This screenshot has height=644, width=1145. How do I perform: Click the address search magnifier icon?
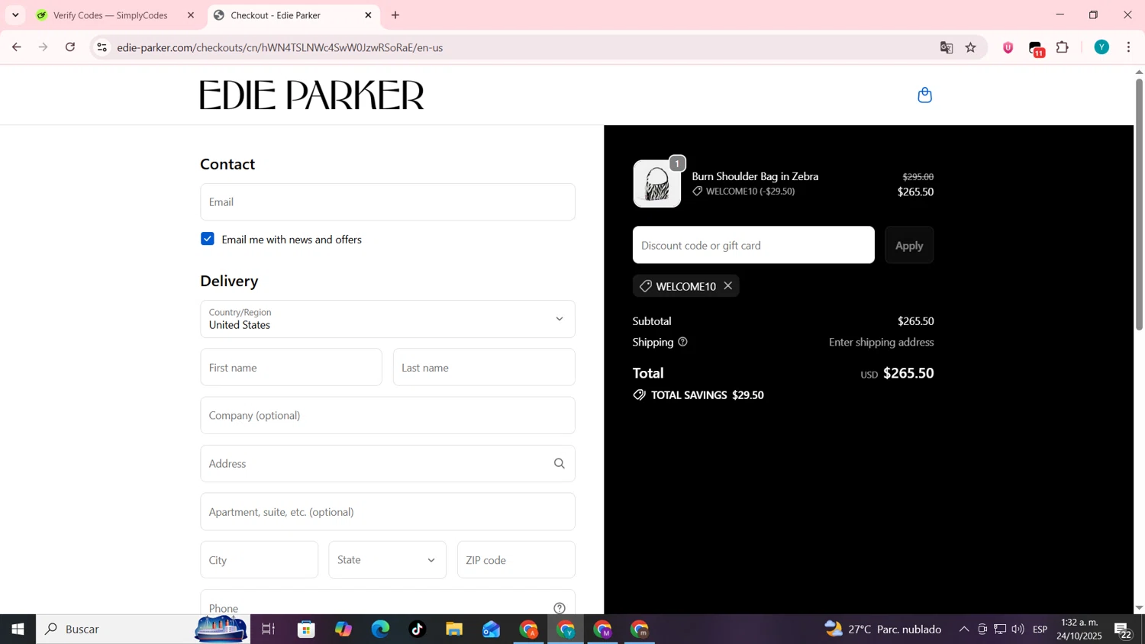[x=560, y=463]
